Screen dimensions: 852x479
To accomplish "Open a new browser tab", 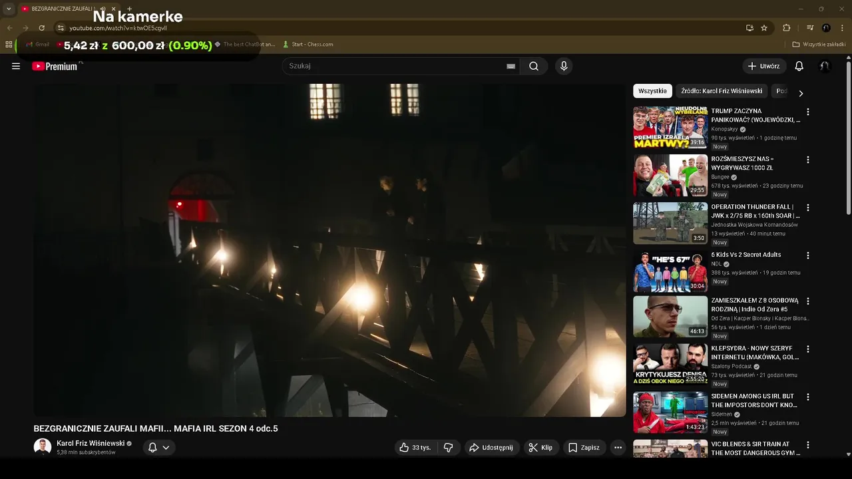I will tap(129, 9).
